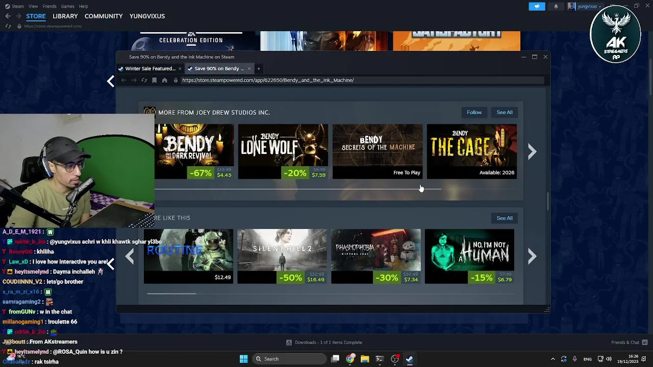Image resolution: width=653 pixels, height=367 pixels.
Task: Switch to STORE section
Action: pos(36,16)
